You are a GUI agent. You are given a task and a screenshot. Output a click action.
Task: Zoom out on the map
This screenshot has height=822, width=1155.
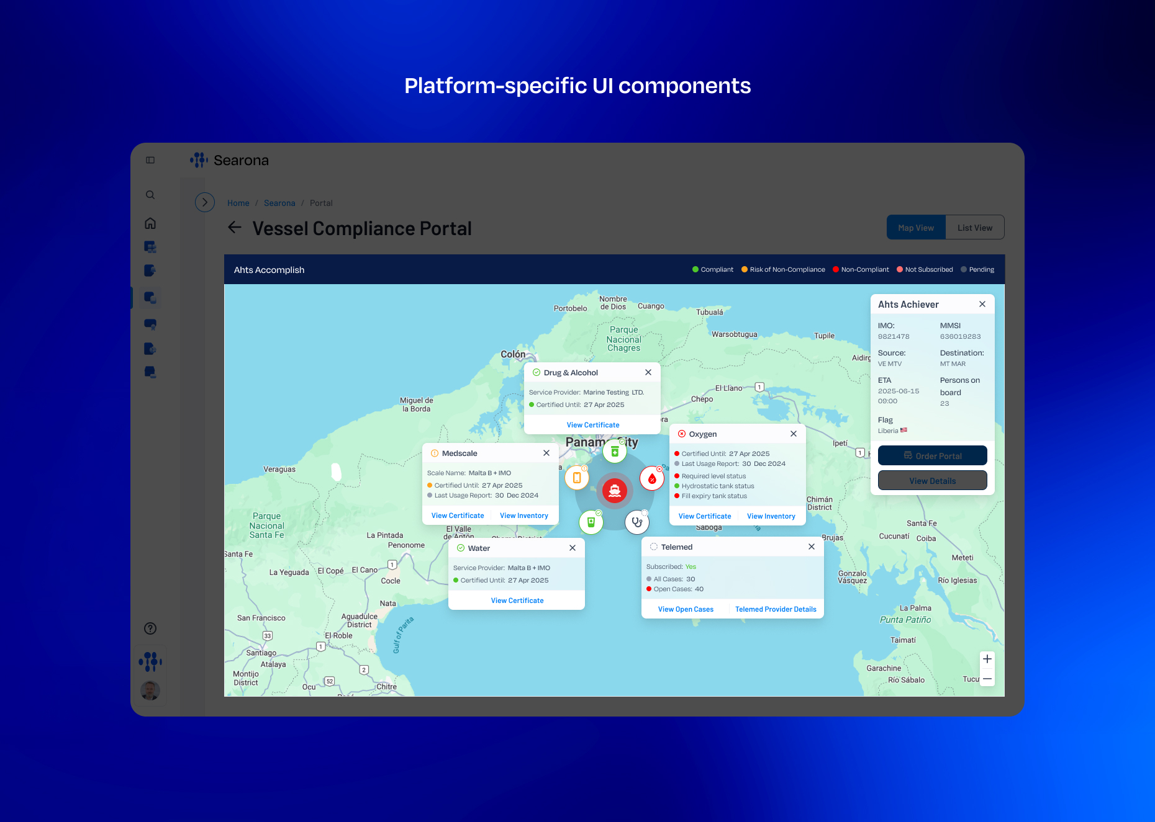pyautogui.click(x=987, y=679)
